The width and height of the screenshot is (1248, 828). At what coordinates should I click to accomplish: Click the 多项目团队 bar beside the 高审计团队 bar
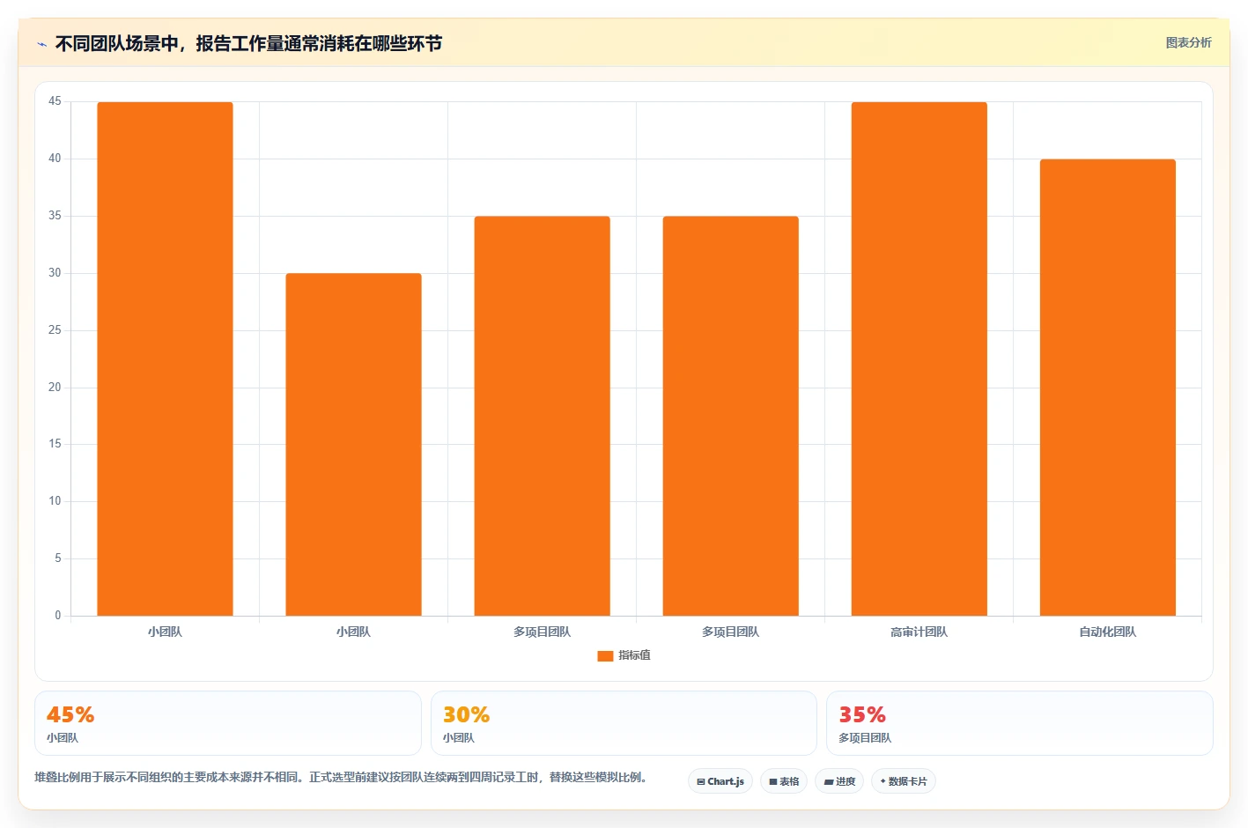click(730, 416)
